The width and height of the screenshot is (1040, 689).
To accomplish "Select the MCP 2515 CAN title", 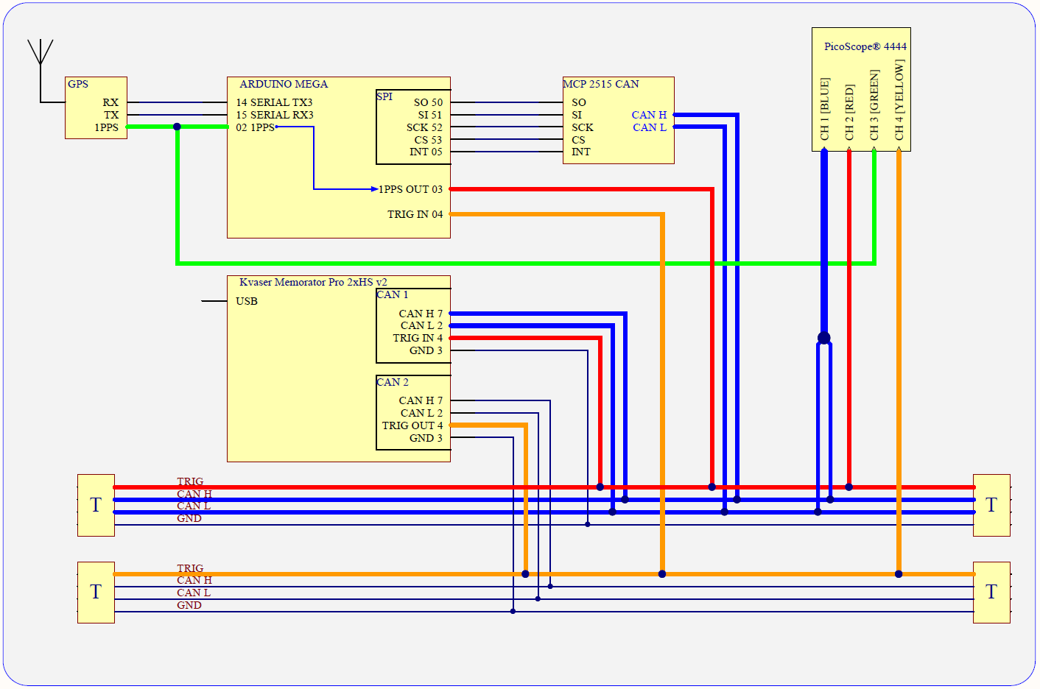I will tap(601, 84).
